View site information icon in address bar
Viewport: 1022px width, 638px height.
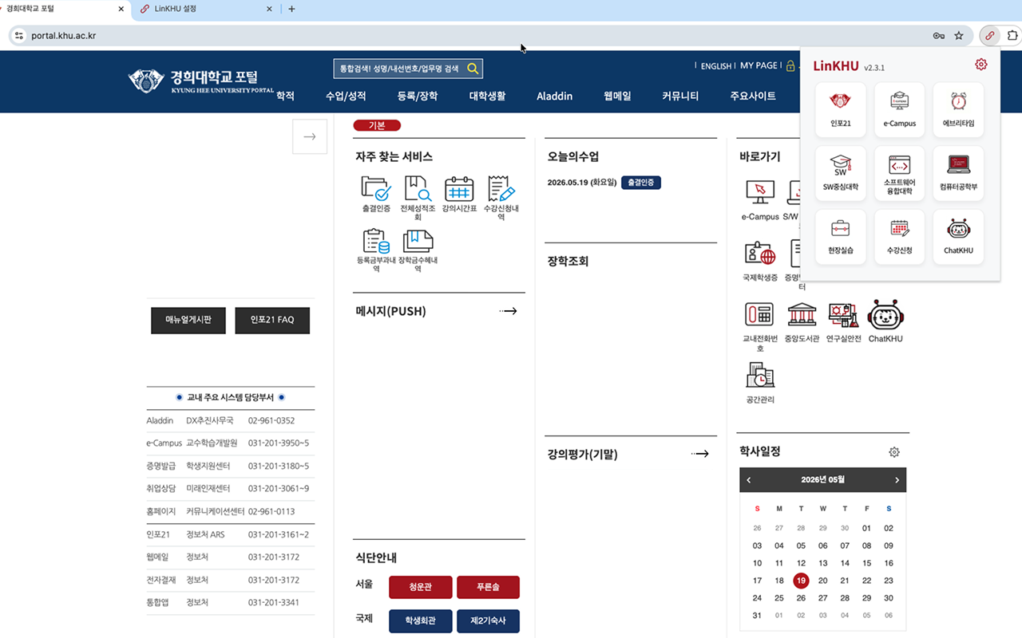pos(19,36)
